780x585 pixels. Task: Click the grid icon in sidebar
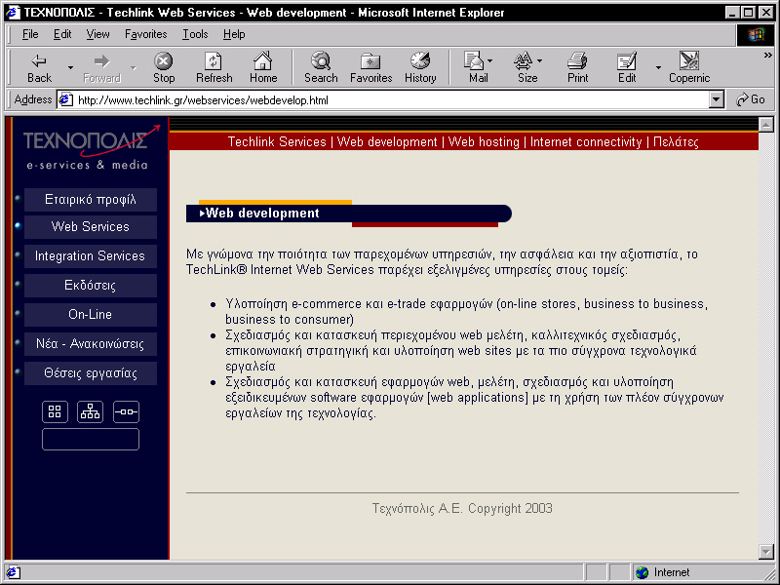(55, 411)
